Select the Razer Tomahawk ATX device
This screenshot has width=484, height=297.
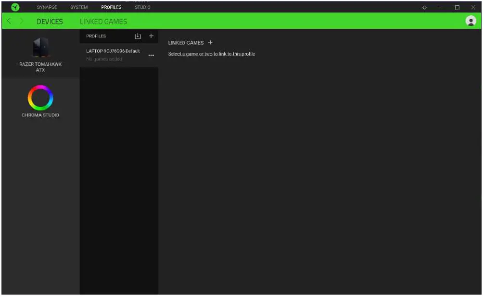[40, 55]
